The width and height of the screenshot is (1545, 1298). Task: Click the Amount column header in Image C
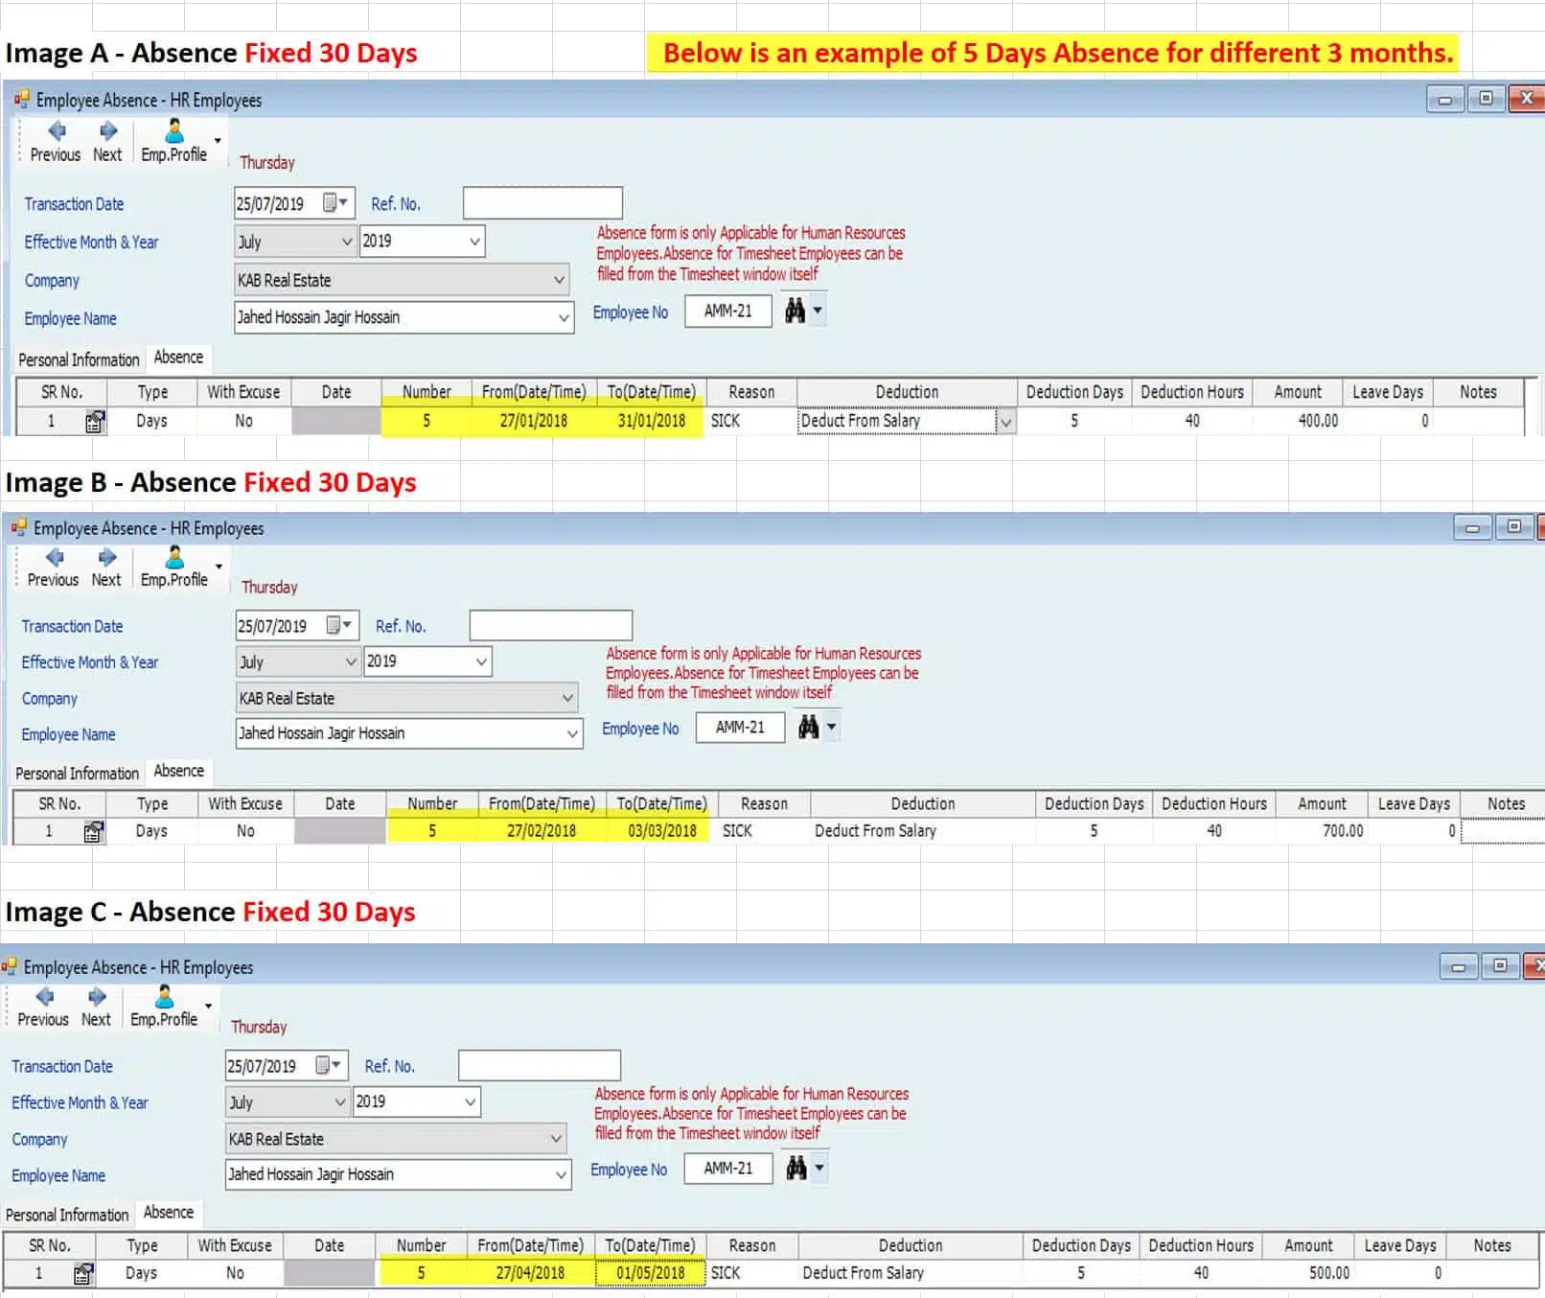(1308, 1245)
